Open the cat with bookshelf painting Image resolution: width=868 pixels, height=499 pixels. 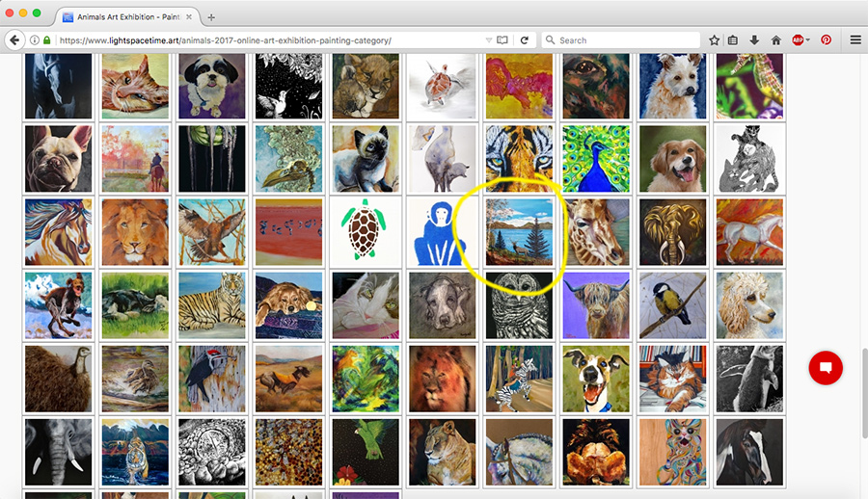coord(672,379)
